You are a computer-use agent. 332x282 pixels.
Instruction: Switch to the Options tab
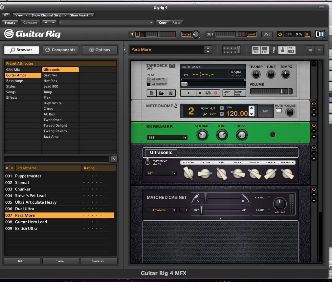100,50
